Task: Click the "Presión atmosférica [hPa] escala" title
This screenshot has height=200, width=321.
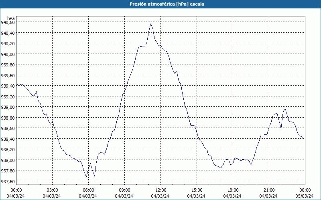Action: click(167, 4)
